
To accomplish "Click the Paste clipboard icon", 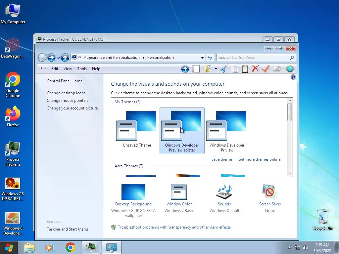I will coord(245,69).
